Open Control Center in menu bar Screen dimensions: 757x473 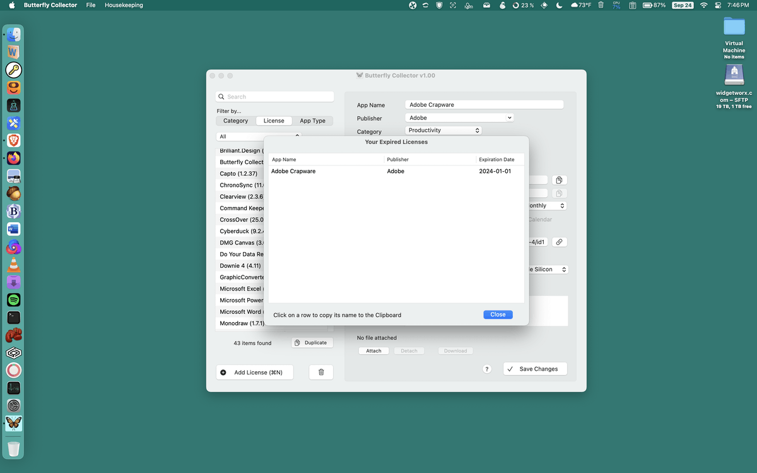click(719, 5)
